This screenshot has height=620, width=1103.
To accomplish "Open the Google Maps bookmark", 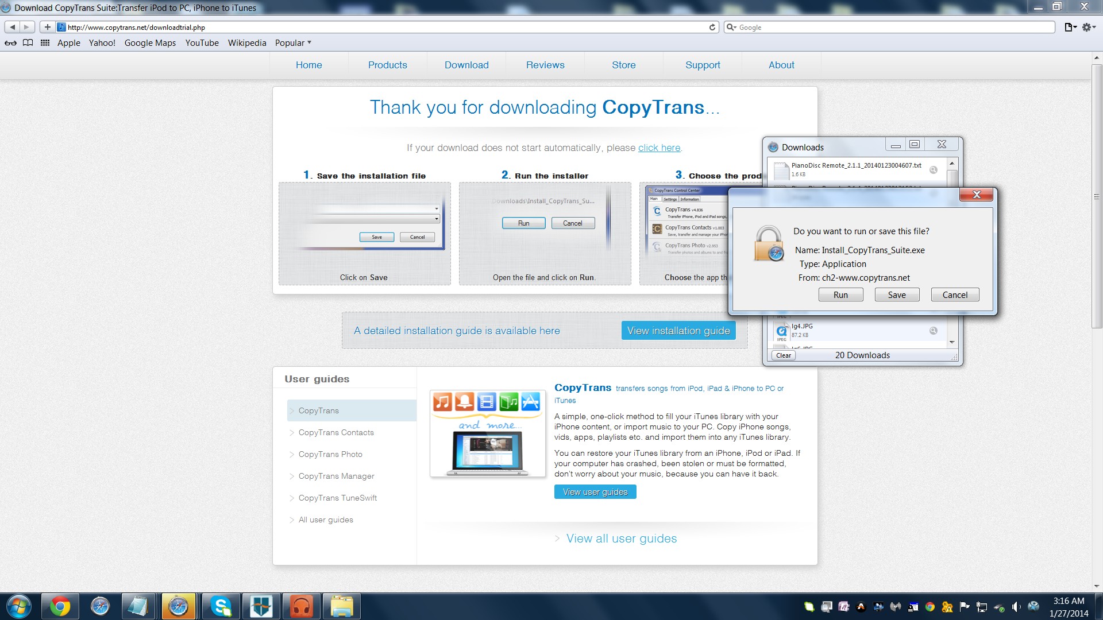I will pos(150,43).
